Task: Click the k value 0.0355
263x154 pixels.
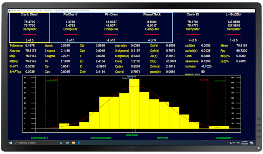Action: click(x=100, y=56)
